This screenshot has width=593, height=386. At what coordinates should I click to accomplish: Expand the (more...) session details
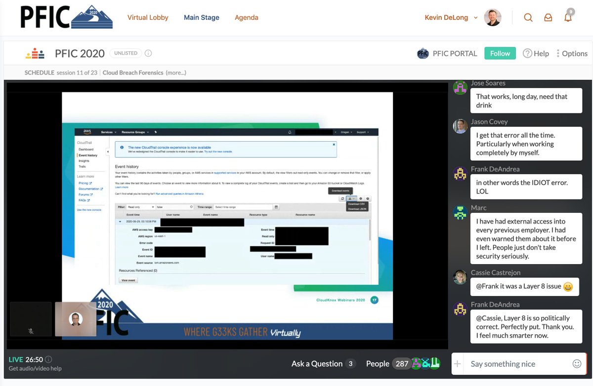point(176,73)
